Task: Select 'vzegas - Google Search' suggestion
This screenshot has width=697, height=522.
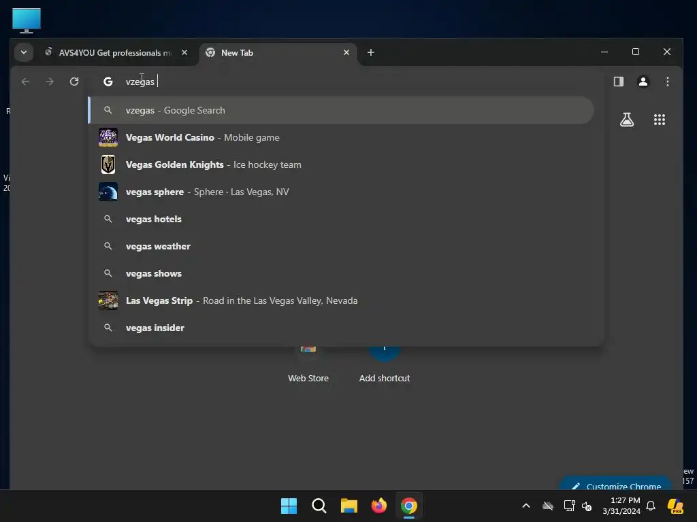Action: (342, 110)
